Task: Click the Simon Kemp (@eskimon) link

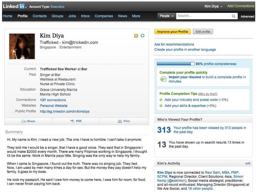Action: coord(200,179)
